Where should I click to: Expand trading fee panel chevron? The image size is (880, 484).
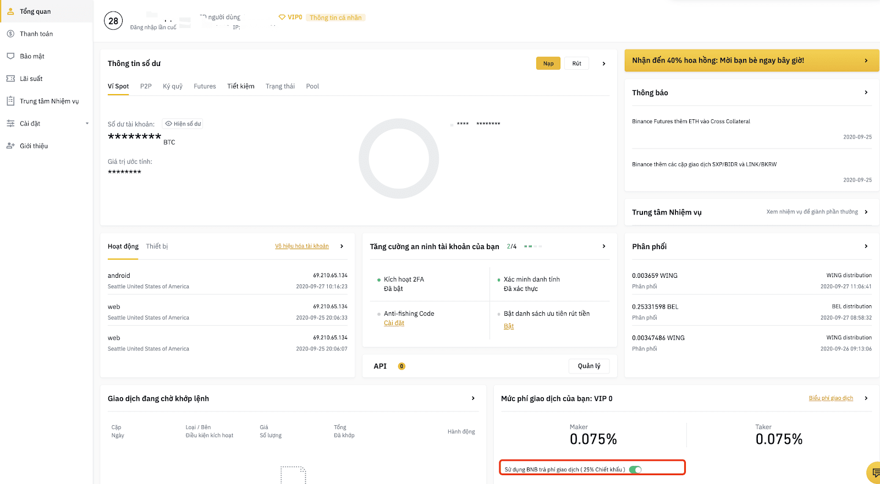point(866,398)
